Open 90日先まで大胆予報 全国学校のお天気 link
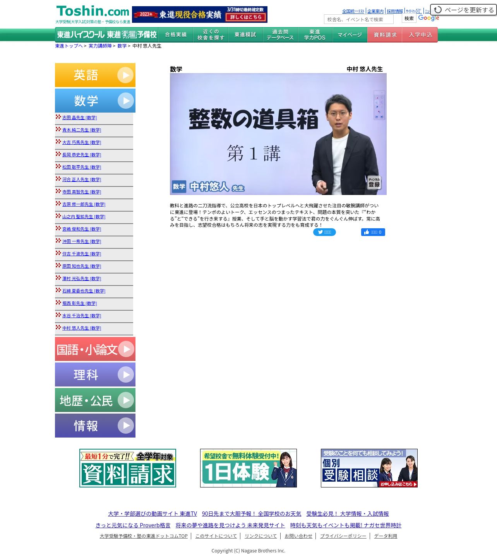This screenshot has height=554, width=497. click(x=252, y=514)
